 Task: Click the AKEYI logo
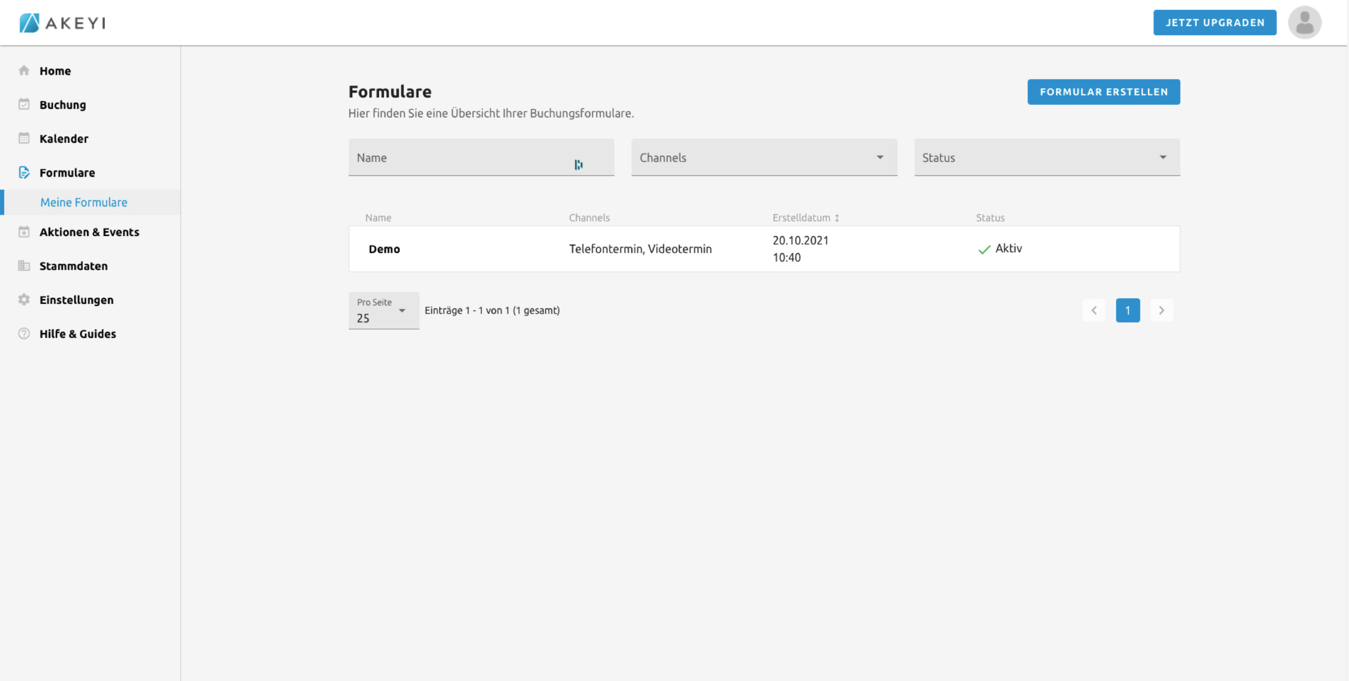[x=63, y=23]
